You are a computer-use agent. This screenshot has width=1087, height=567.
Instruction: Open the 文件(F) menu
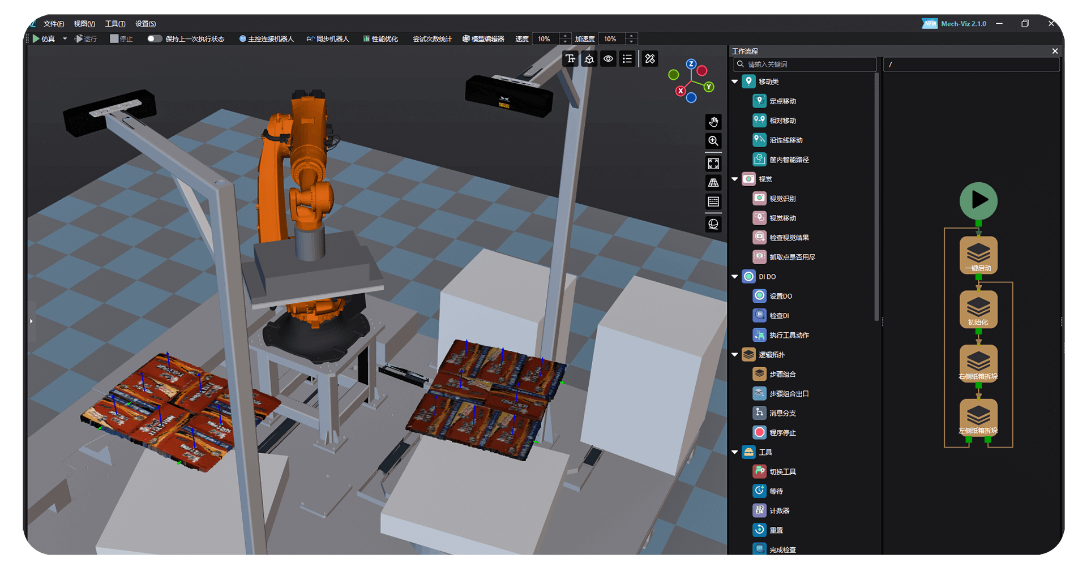coord(54,24)
